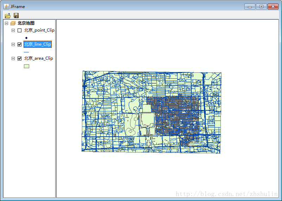Click the green fill swatch for 北京_area_Clip

(x=26, y=66)
